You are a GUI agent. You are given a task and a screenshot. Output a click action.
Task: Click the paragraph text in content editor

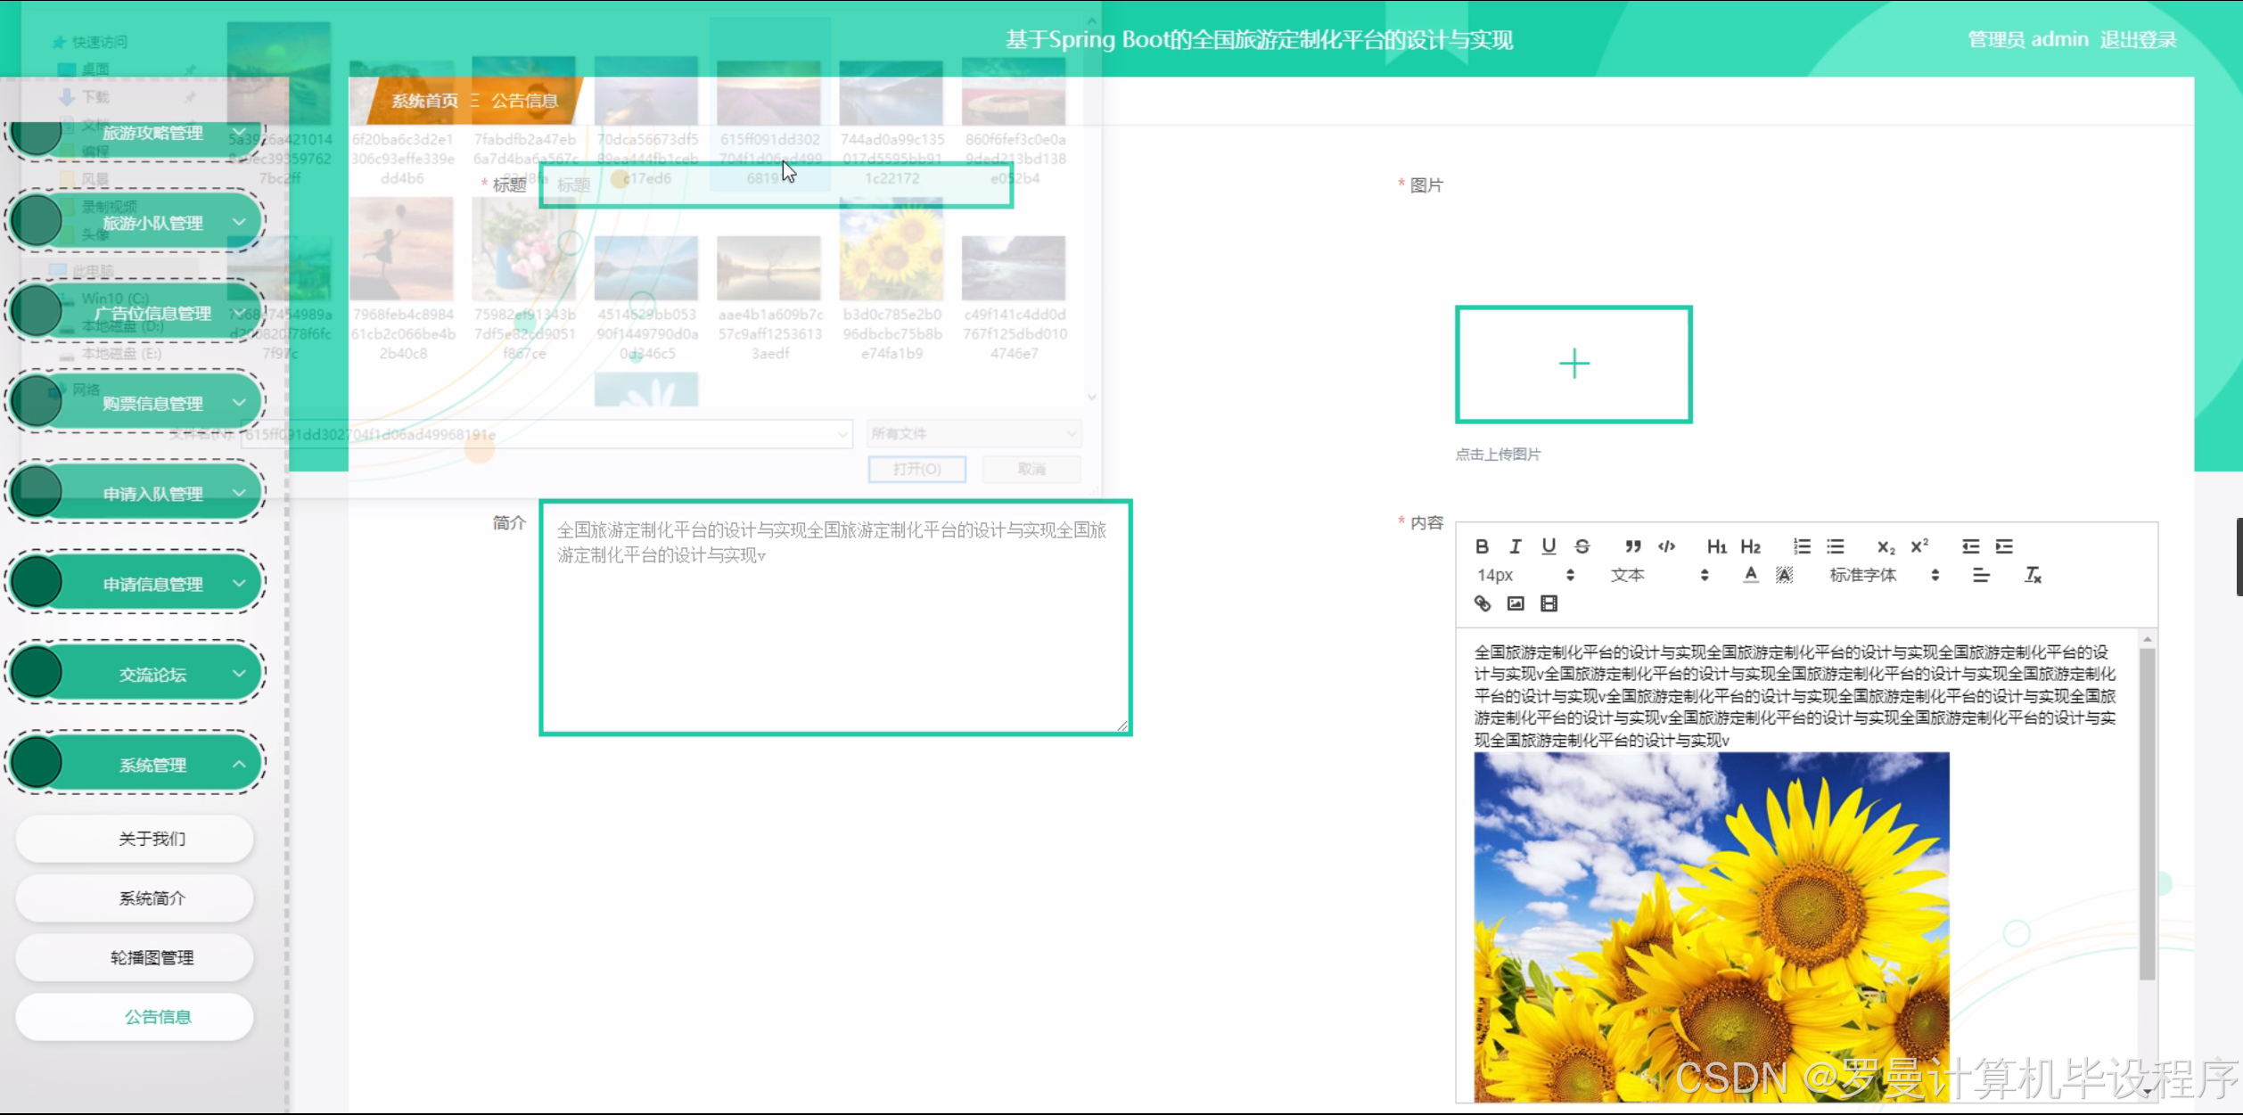(x=1795, y=696)
